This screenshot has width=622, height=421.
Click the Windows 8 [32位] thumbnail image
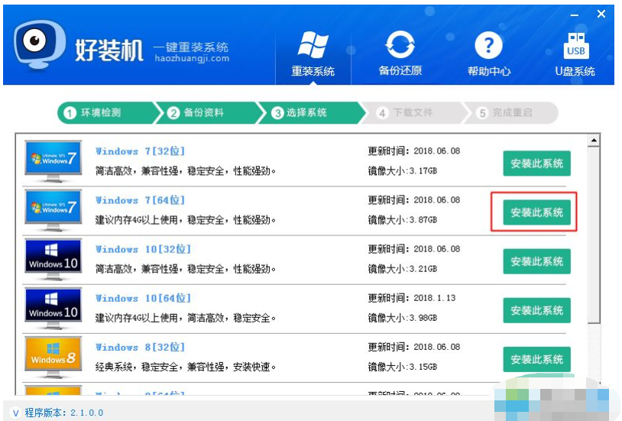(53, 358)
